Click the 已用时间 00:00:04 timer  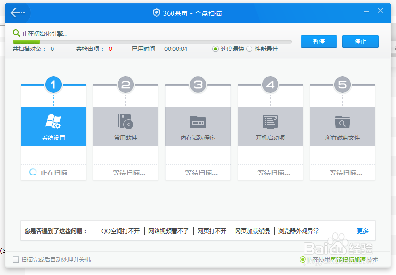pos(176,49)
